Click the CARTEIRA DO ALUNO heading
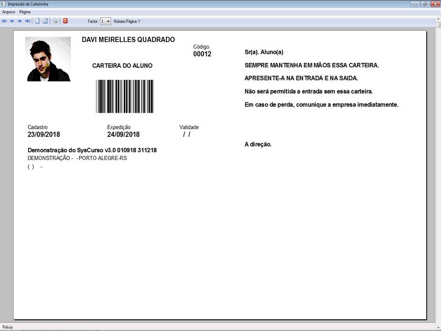Viewport: 441px width, 331px height. click(x=122, y=66)
